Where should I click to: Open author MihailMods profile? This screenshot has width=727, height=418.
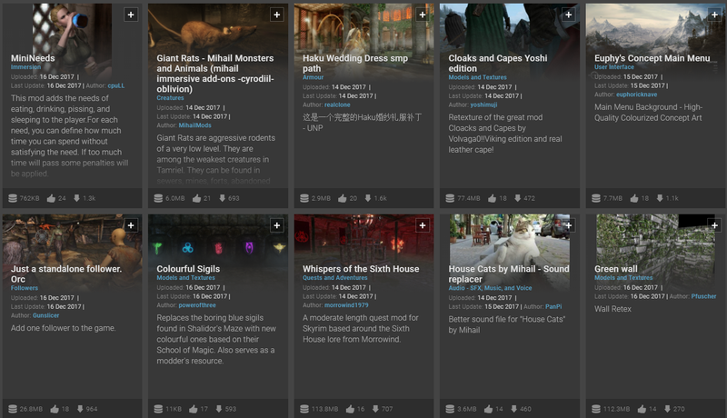pyautogui.click(x=194, y=125)
